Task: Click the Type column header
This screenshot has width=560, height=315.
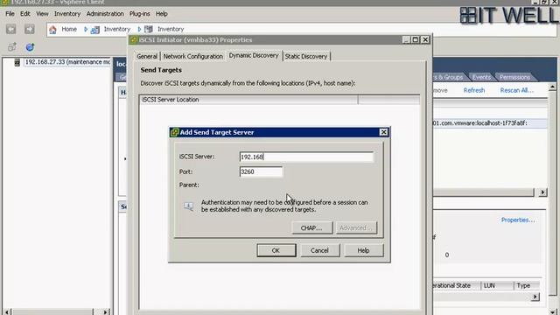Action: [527, 286]
